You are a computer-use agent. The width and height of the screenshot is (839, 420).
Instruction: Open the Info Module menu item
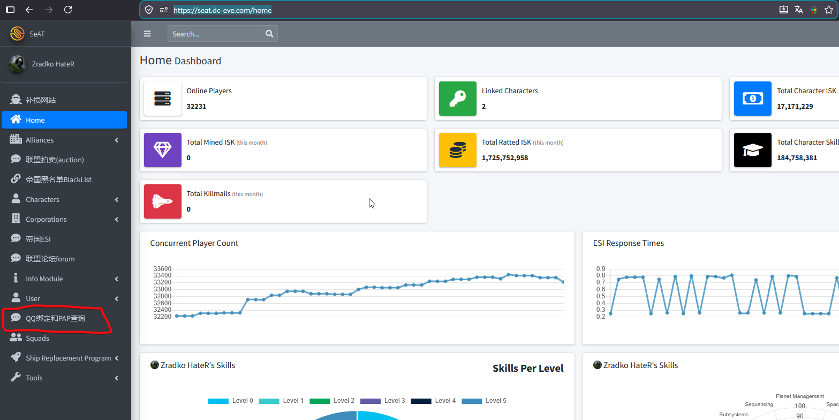click(x=64, y=279)
